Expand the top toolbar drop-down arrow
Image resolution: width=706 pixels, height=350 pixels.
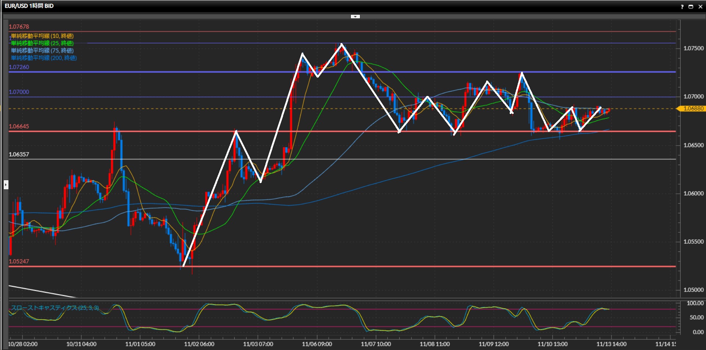[355, 17]
